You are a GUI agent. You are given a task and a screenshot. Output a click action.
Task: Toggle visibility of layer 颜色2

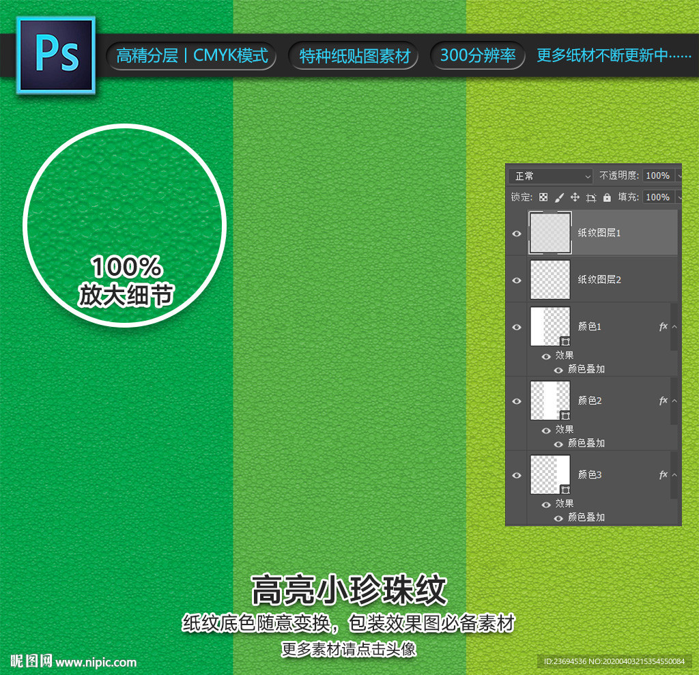517,401
